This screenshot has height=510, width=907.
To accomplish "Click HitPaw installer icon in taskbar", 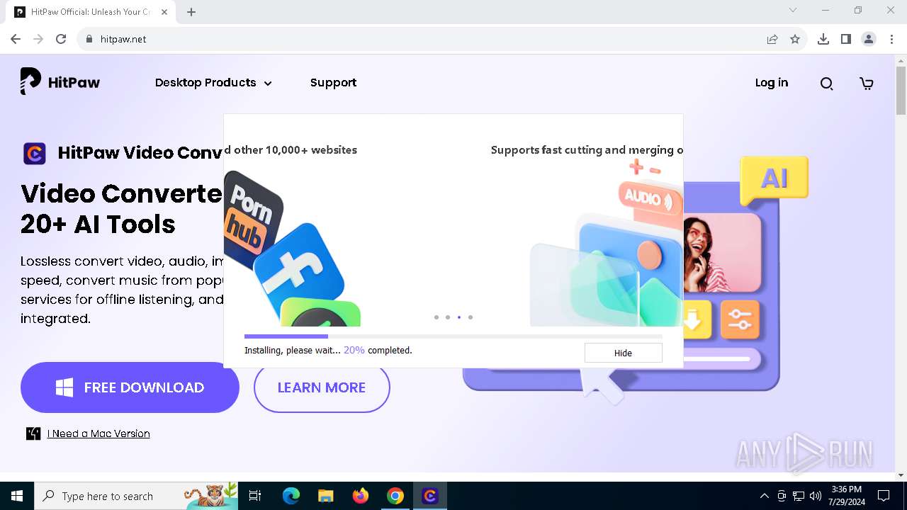I will 430,496.
